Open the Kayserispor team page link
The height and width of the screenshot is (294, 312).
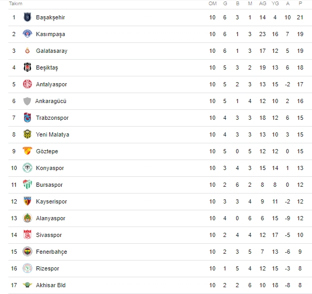(x=51, y=201)
